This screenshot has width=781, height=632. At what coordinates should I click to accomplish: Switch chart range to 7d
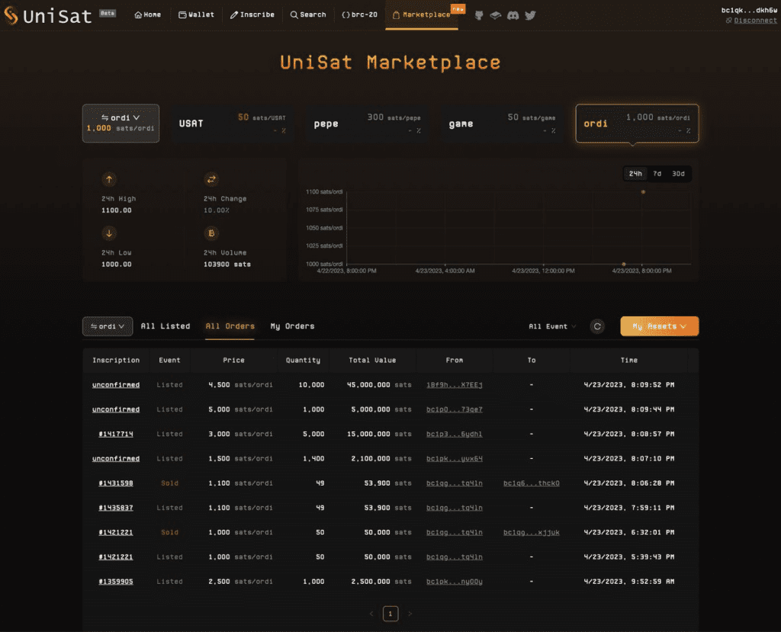click(x=657, y=174)
